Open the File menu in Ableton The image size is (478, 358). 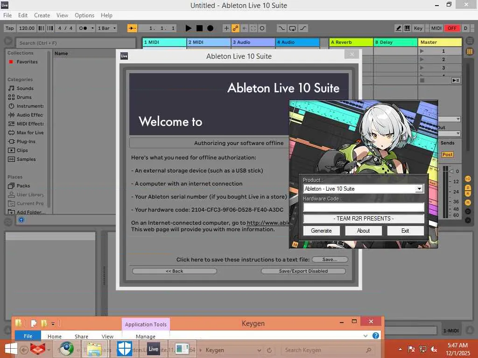tap(7, 15)
